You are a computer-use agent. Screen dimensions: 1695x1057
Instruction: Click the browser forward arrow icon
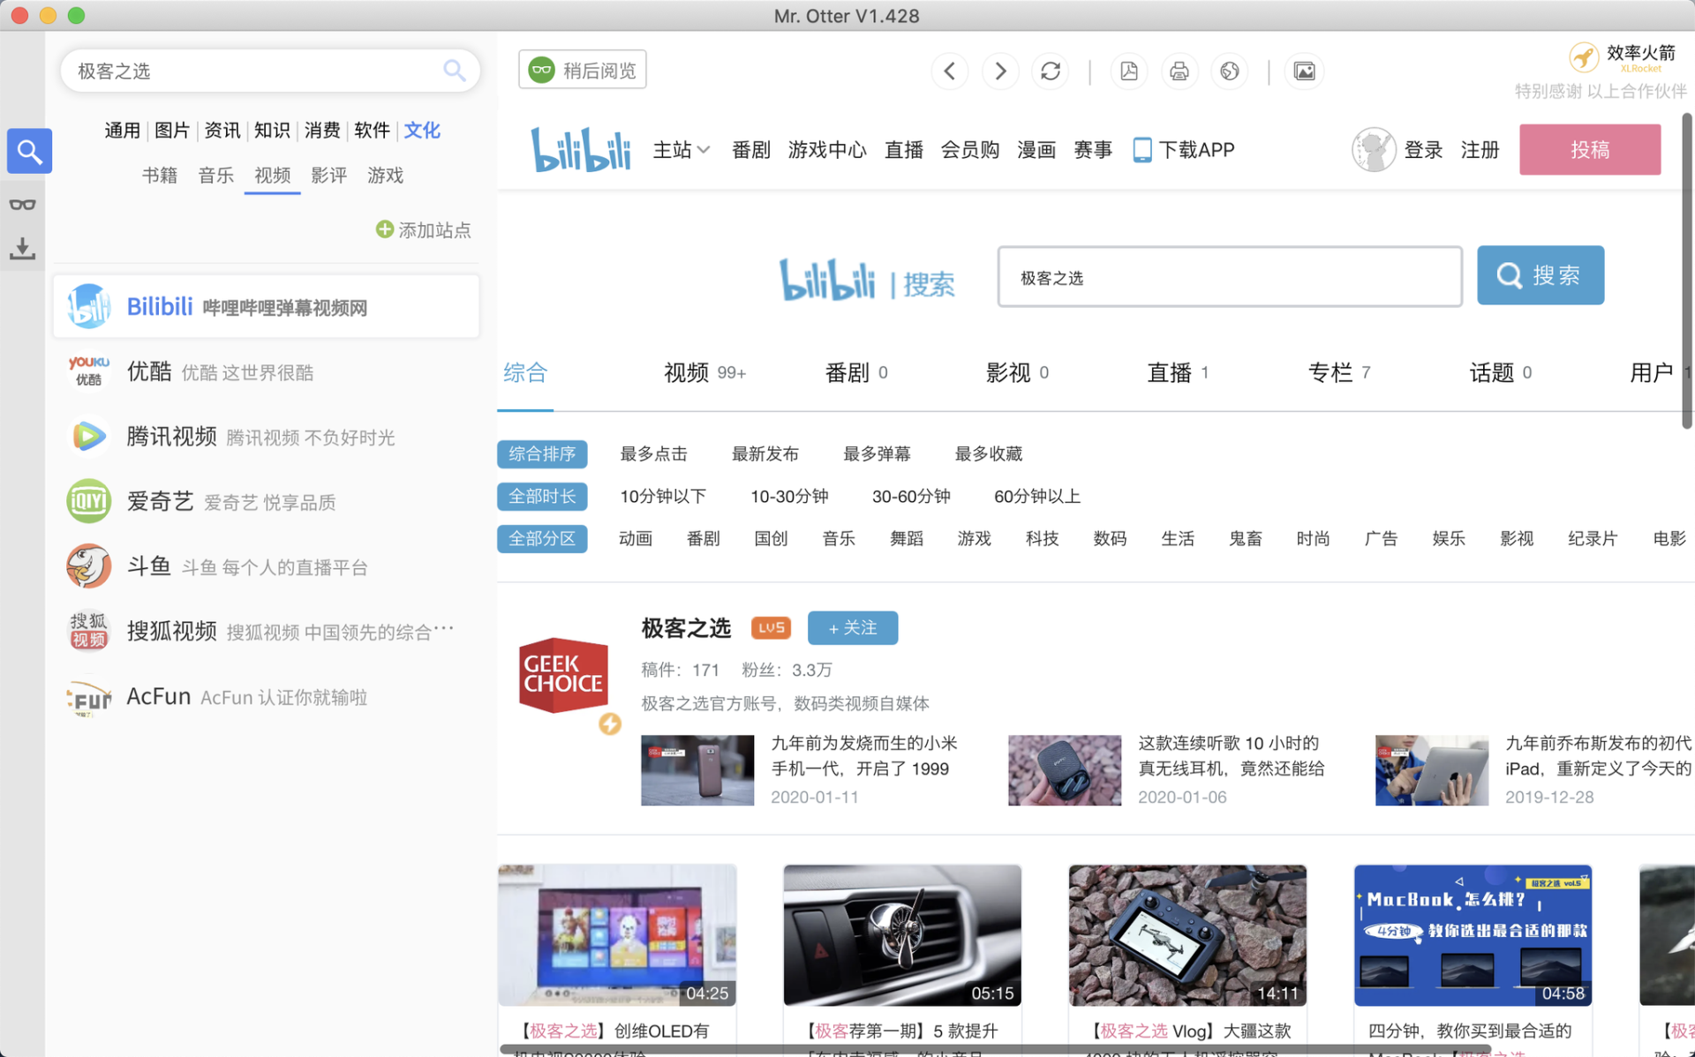tap(1000, 71)
